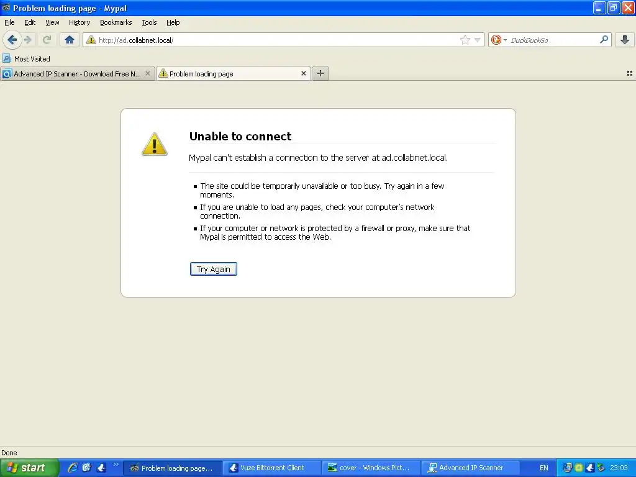Click the Vuze tray icon
Viewport: 636px width, 477px height.
(590, 468)
